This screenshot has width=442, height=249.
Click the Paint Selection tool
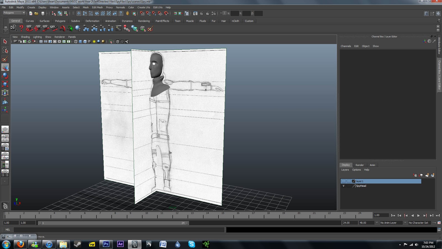(5, 59)
